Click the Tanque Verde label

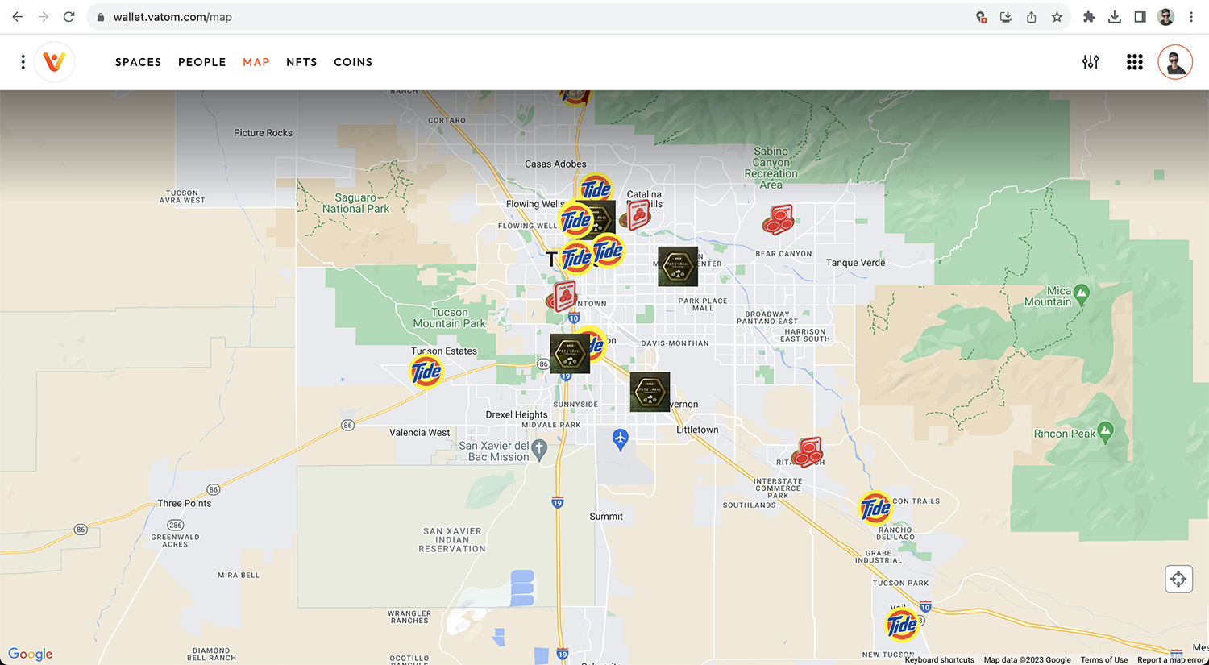click(855, 263)
